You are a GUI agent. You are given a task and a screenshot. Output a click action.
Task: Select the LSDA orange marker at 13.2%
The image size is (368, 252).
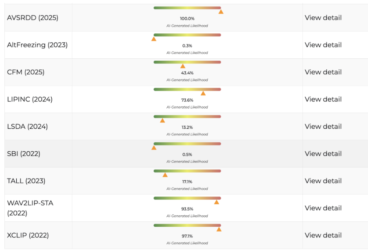click(x=162, y=120)
